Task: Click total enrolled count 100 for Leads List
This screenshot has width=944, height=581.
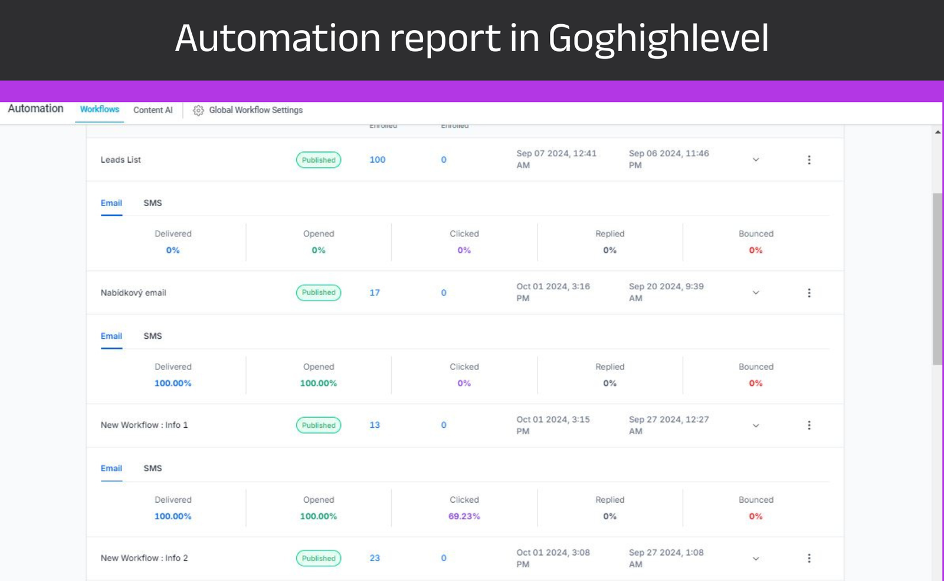Action: coord(377,160)
